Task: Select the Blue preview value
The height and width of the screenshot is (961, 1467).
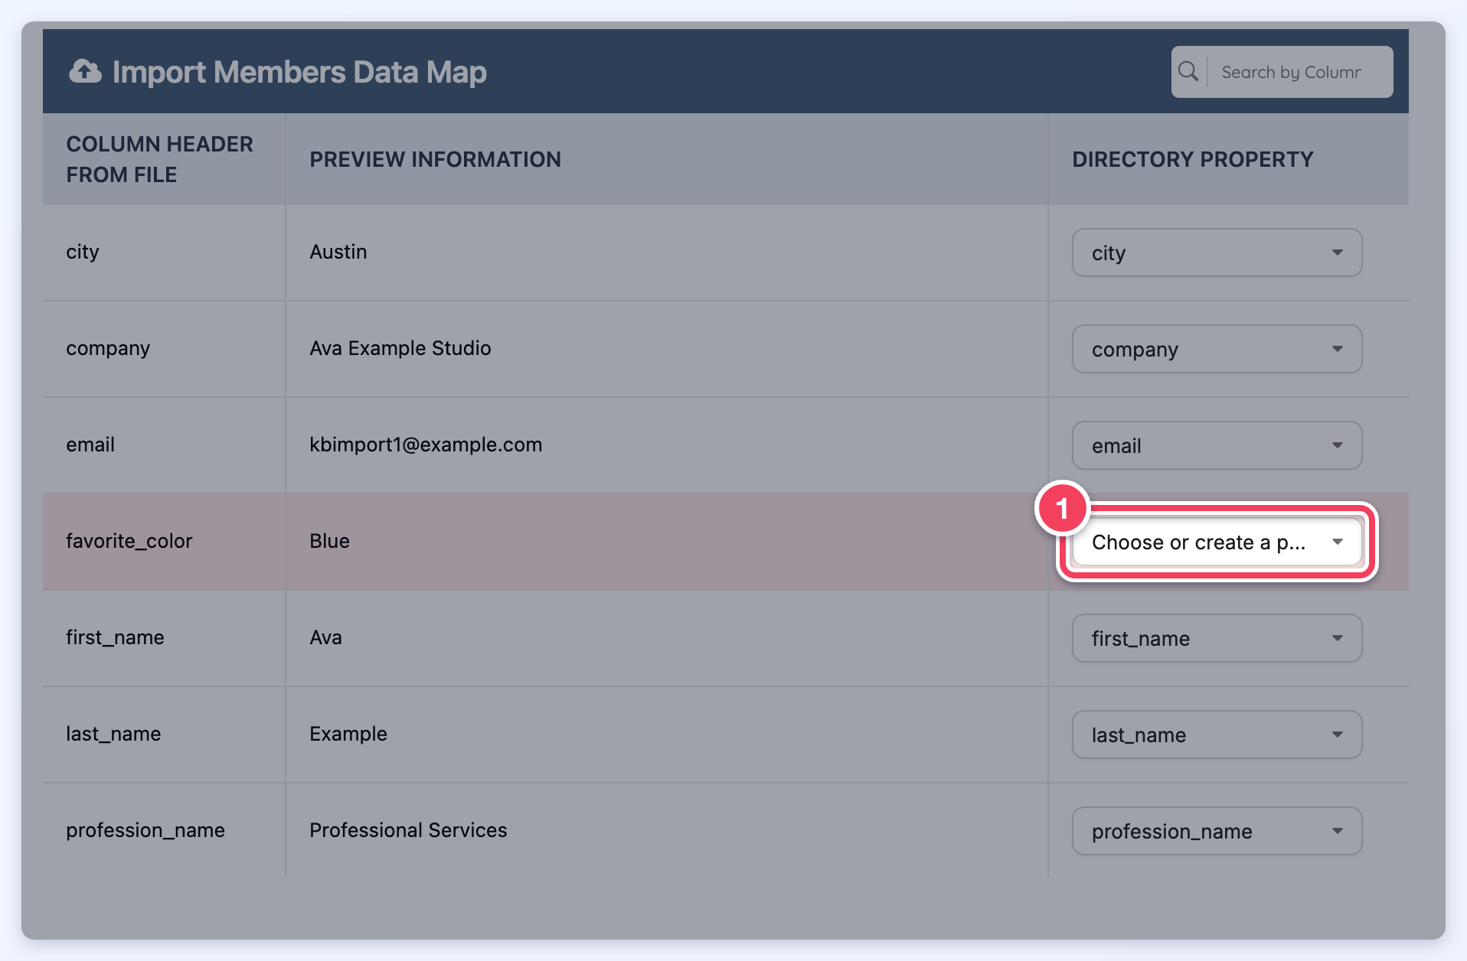Action: [329, 541]
